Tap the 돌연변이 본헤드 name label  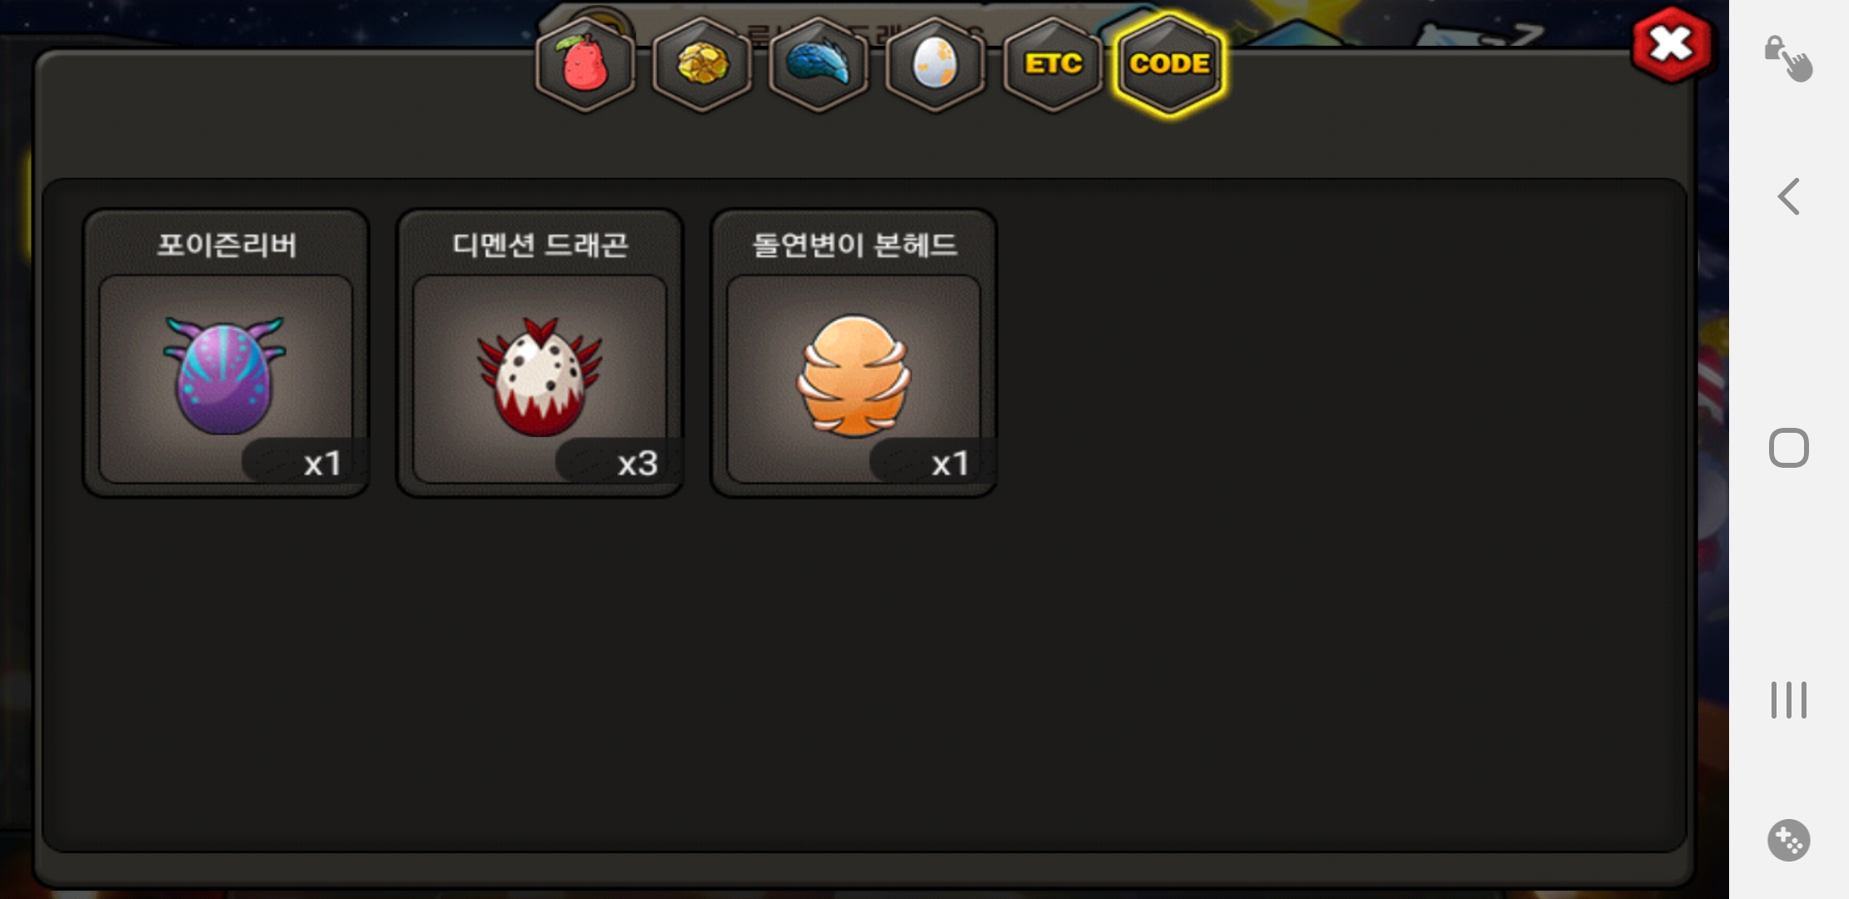pos(855,245)
